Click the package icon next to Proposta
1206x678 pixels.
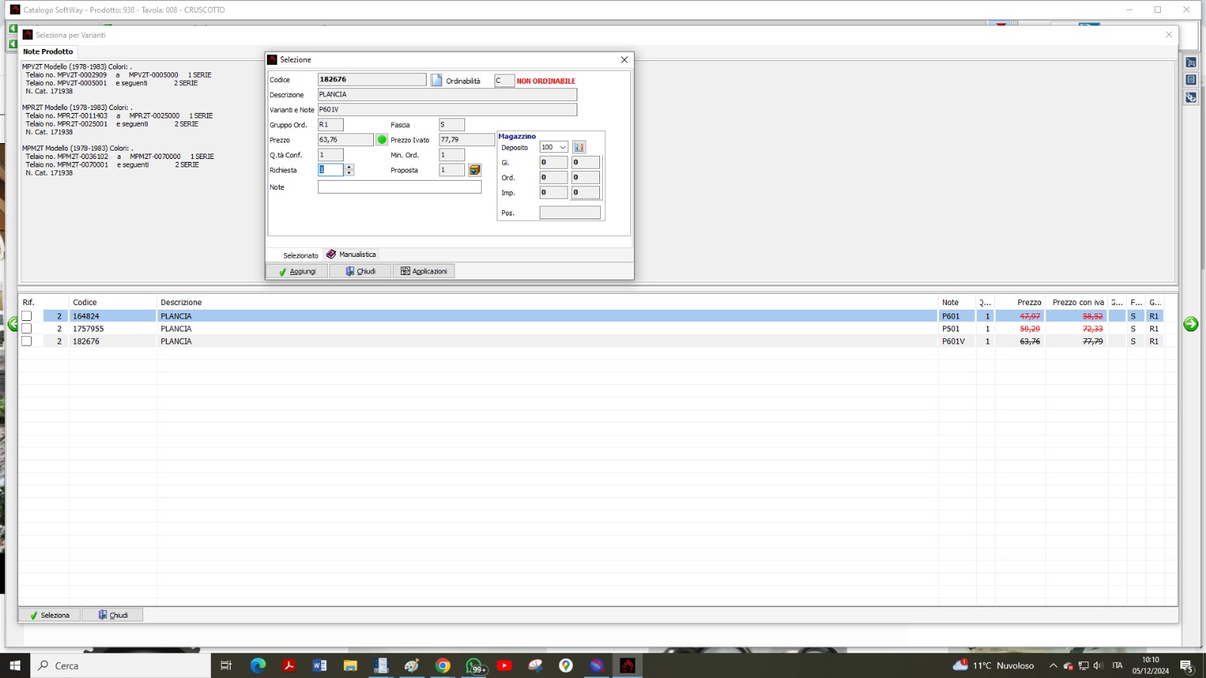pos(475,170)
